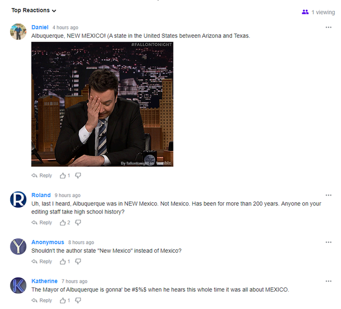Open the more options on Anonymous's comment

[329, 242]
